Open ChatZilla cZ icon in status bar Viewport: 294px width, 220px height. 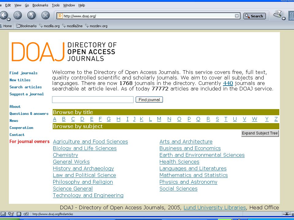coord(26,214)
